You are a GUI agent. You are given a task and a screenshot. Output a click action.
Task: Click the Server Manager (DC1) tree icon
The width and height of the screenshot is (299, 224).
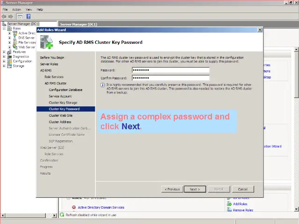(4, 24)
